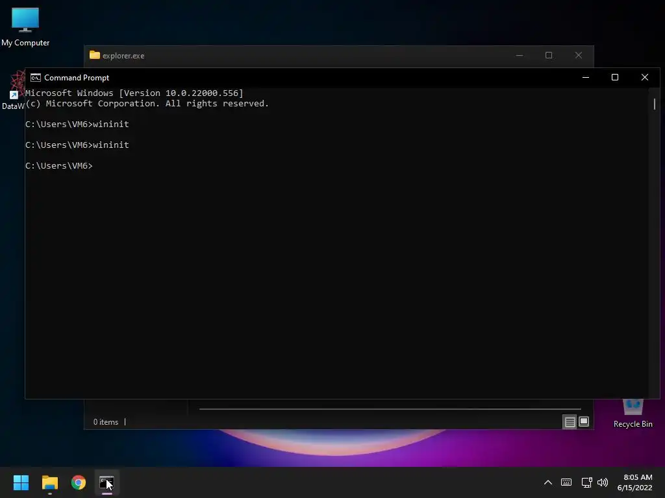
Task: Open the Recycle Bin desktop icon
Action: click(x=633, y=414)
